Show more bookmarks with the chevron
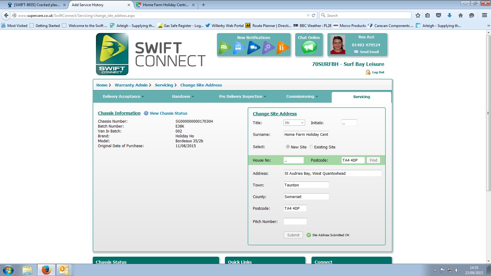The height and width of the screenshot is (276, 491). pos(488,26)
